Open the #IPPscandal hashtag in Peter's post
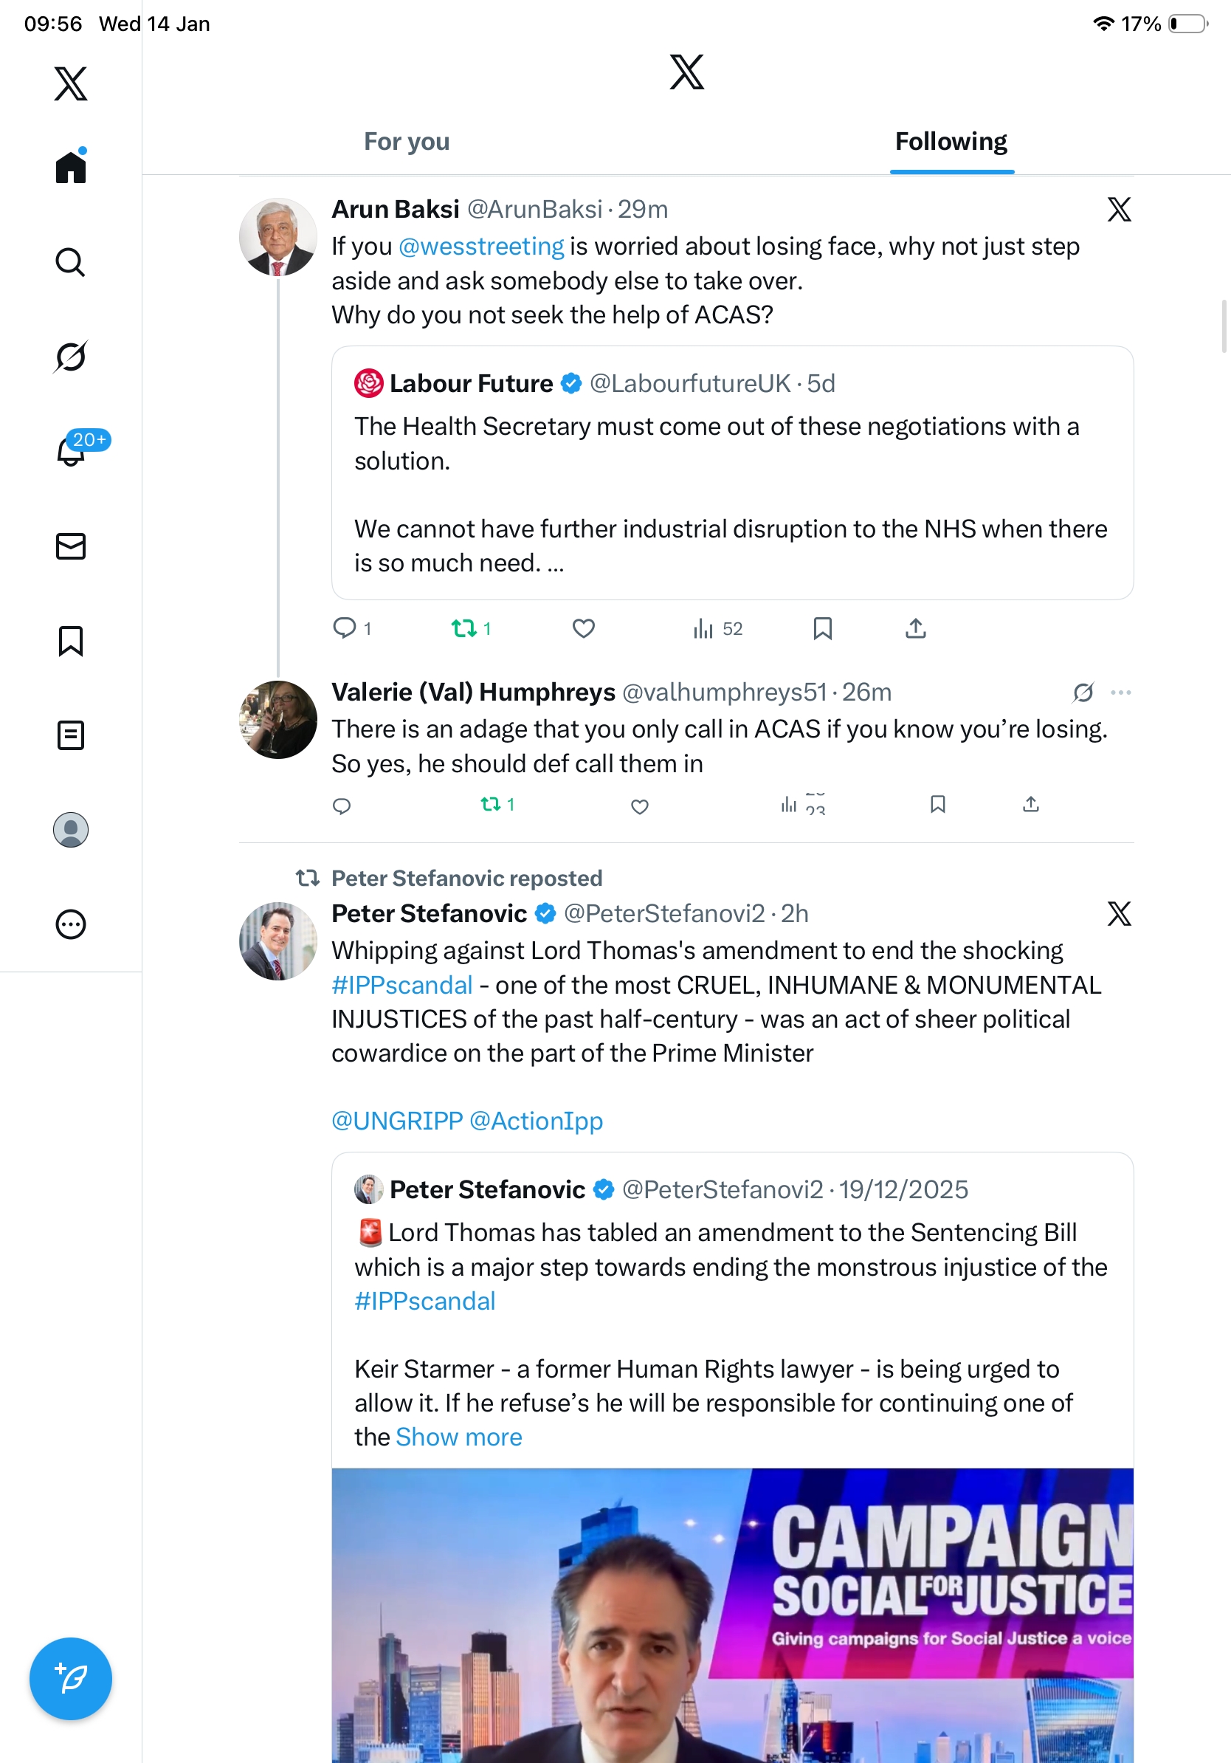1231x1763 pixels. tap(401, 985)
